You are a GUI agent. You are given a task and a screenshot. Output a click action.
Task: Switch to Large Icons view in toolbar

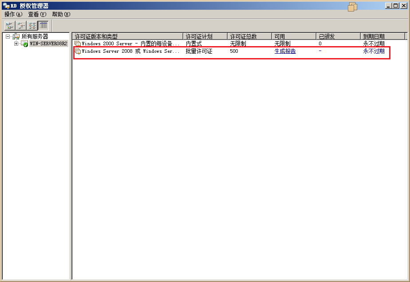(x=10, y=26)
